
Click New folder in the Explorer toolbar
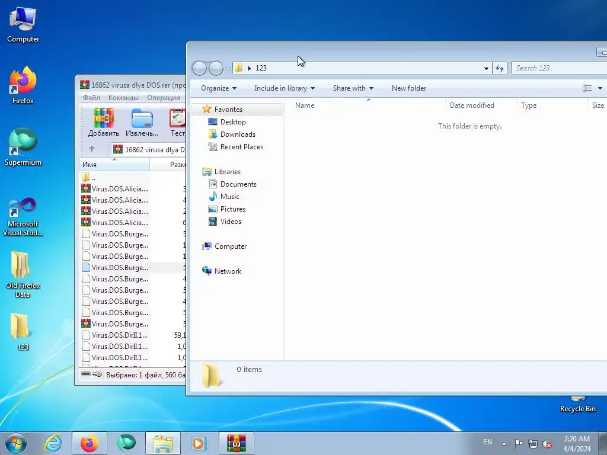click(x=409, y=88)
